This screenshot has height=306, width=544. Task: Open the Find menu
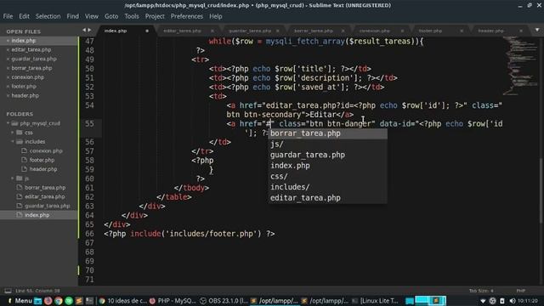72,16
